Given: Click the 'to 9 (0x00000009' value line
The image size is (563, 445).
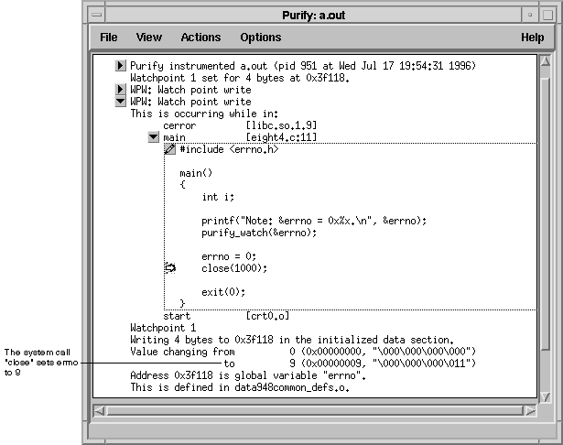Looking at the screenshot, I should pos(350,364).
